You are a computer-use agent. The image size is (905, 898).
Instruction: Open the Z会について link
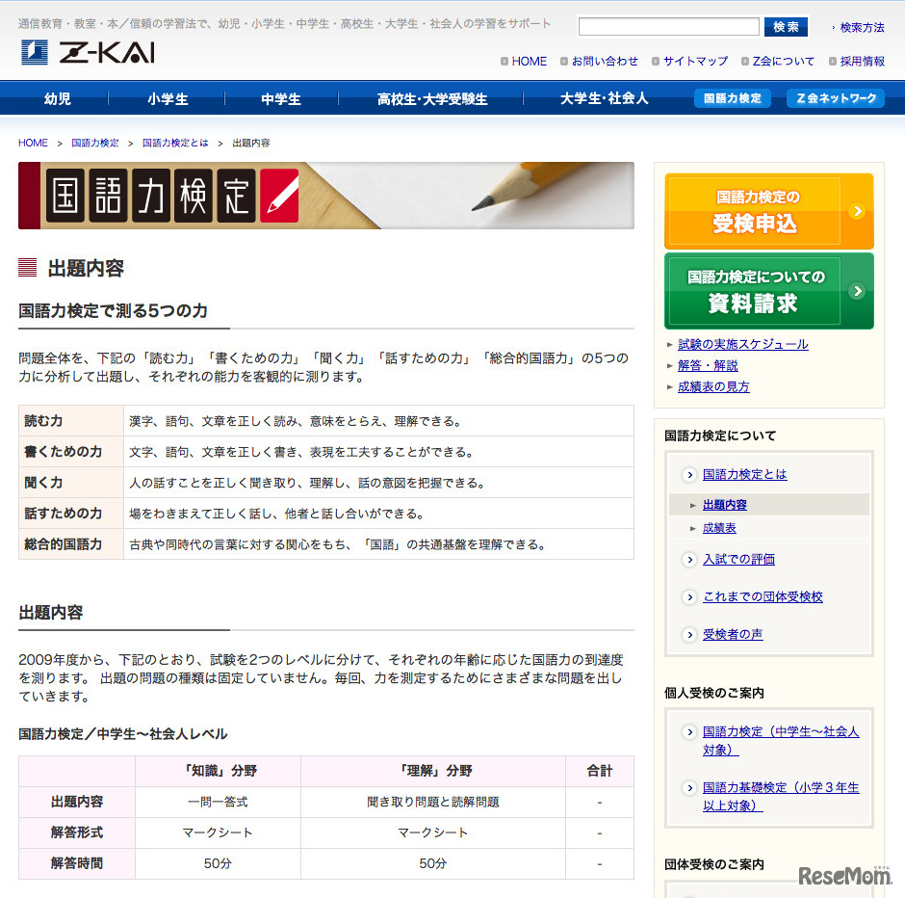pyautogui.click(x=784, y=62)
